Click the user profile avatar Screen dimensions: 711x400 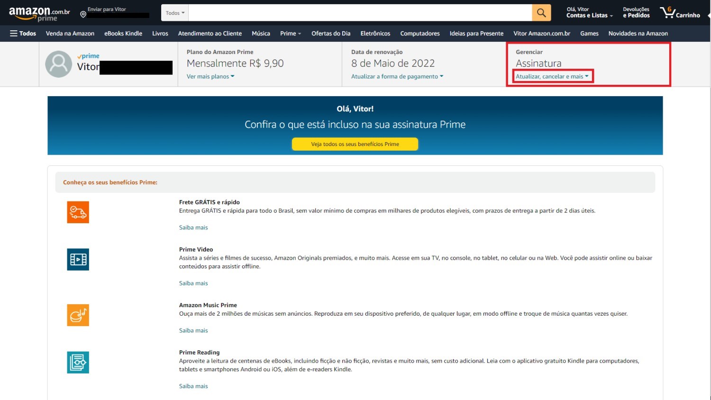click(58, 64)
